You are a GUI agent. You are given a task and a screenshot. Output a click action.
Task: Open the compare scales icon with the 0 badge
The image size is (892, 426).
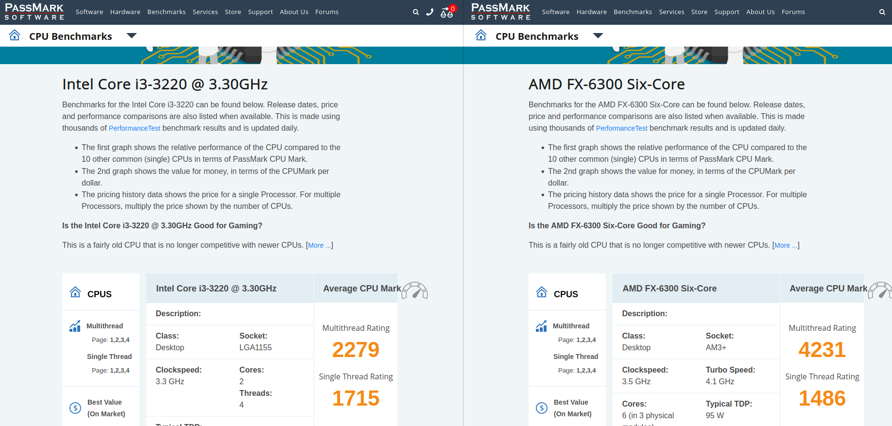[x=447, y=12]
